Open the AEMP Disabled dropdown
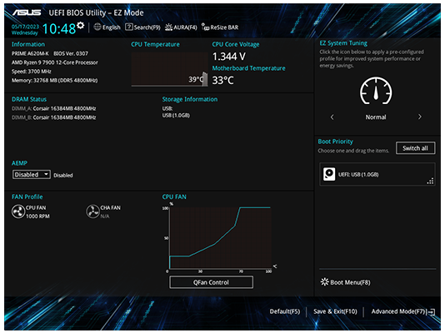The width and height of the screenshot is (445, 333). coord(32,175)
